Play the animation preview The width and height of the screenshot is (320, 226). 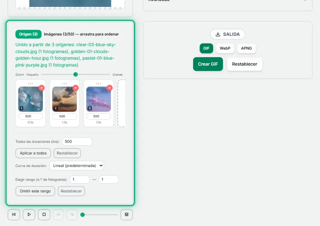click(29, 214)
